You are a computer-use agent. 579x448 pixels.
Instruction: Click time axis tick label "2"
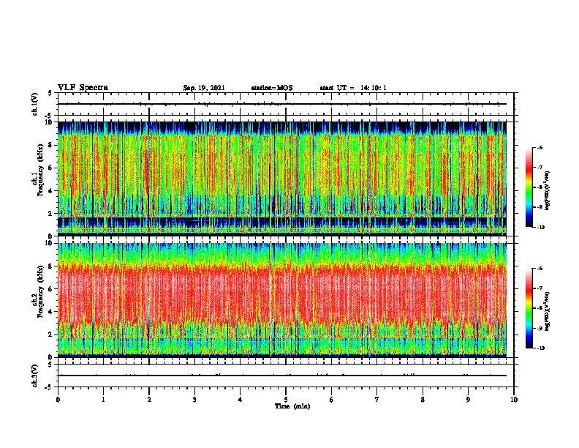click(149, 400)
